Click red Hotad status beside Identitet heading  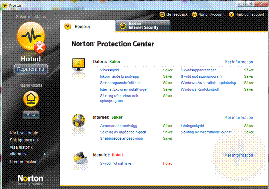(117, 155)
